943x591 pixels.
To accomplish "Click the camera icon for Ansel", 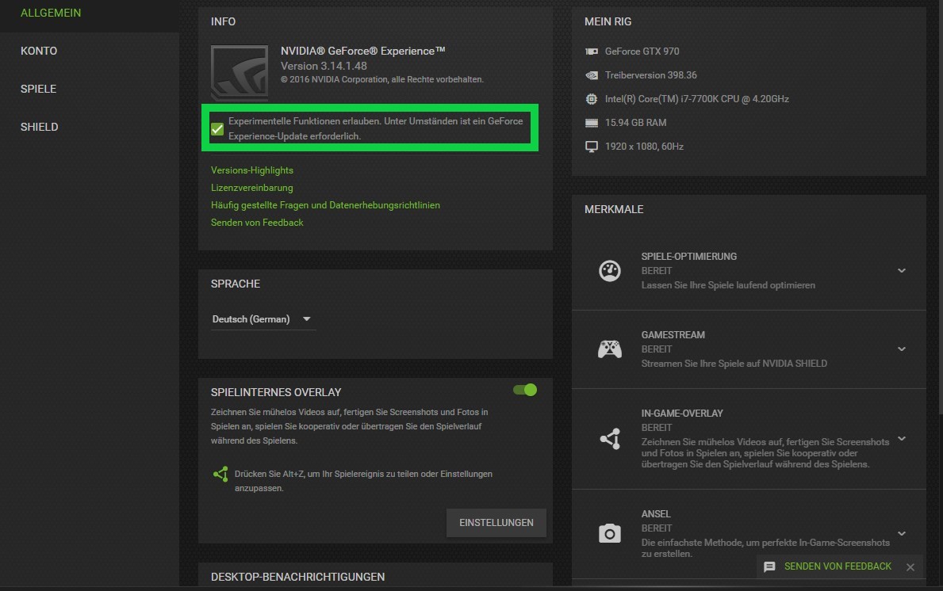I will 610,533.
